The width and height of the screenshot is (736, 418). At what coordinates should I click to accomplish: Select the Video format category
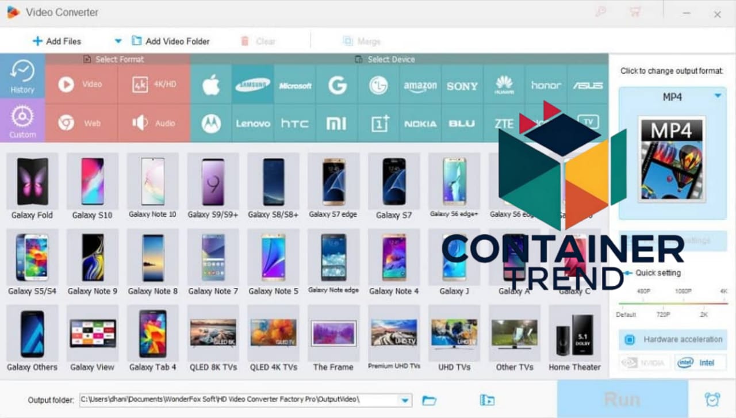[x=81, y=84]
